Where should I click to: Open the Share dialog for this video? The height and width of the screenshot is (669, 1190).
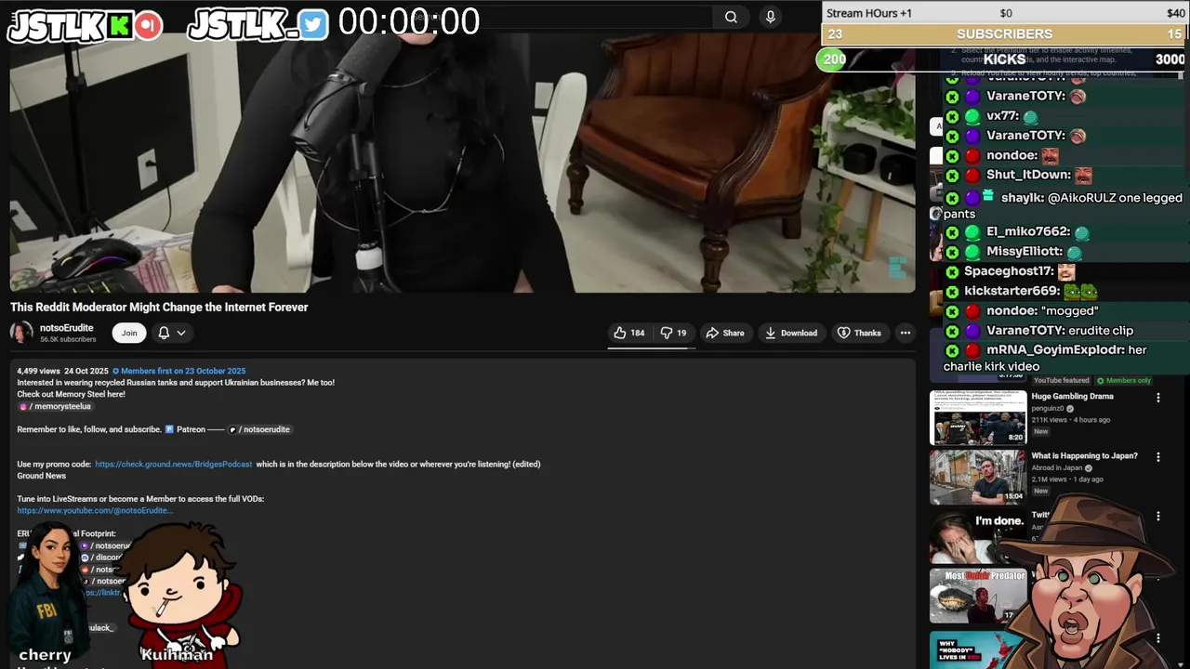coord(724,333)
